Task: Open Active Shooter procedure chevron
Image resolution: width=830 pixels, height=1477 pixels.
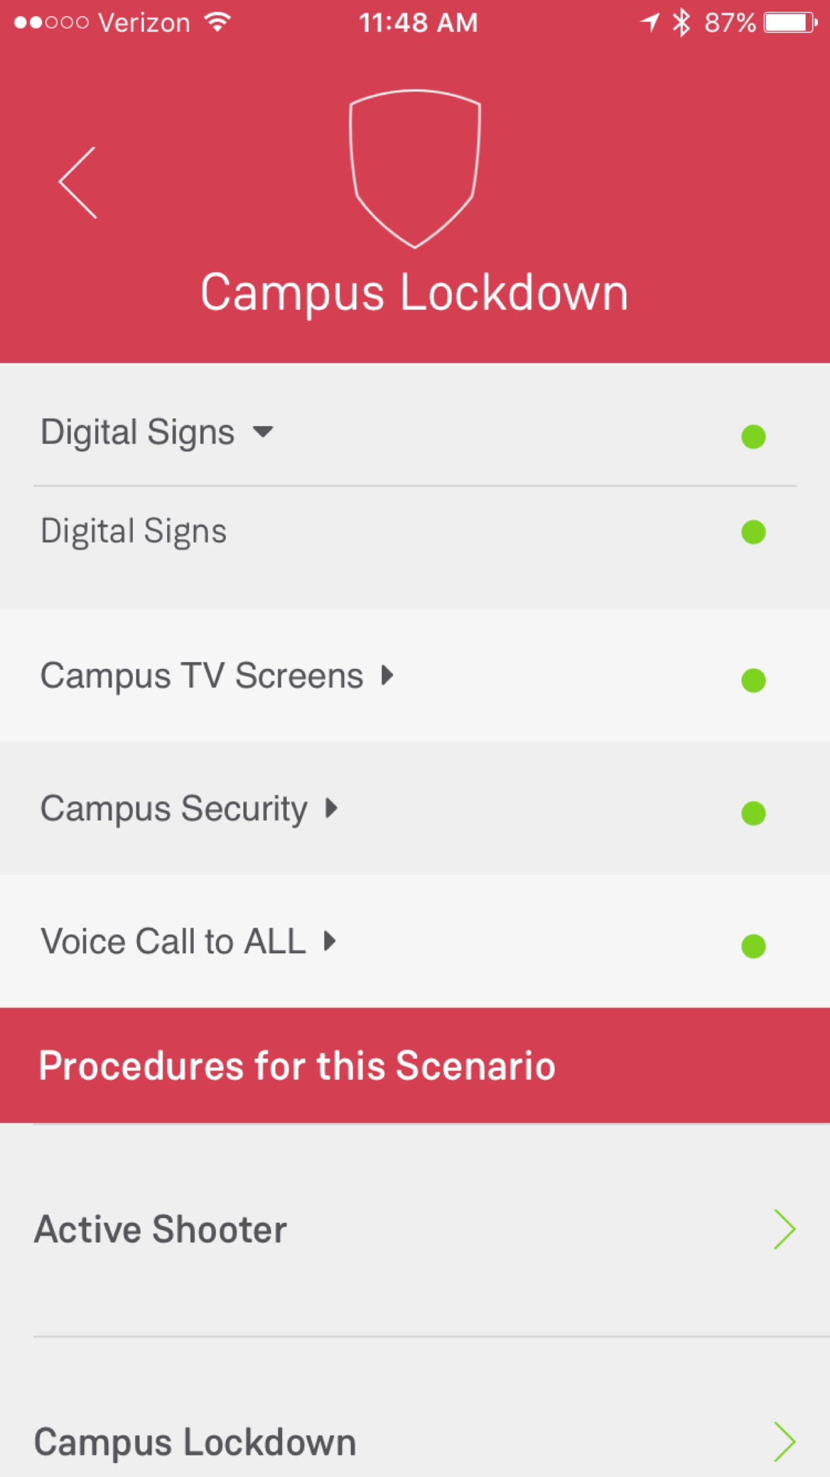Action: pyautogui.click(x=785, y=1229)
